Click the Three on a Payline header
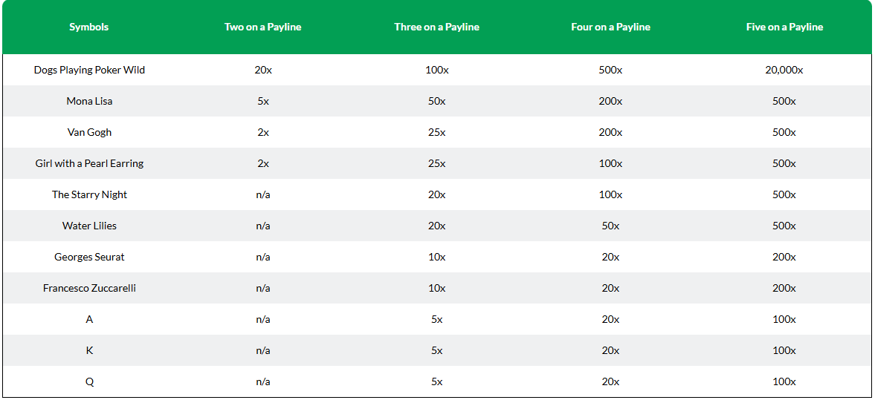 [x=437, y=27]
